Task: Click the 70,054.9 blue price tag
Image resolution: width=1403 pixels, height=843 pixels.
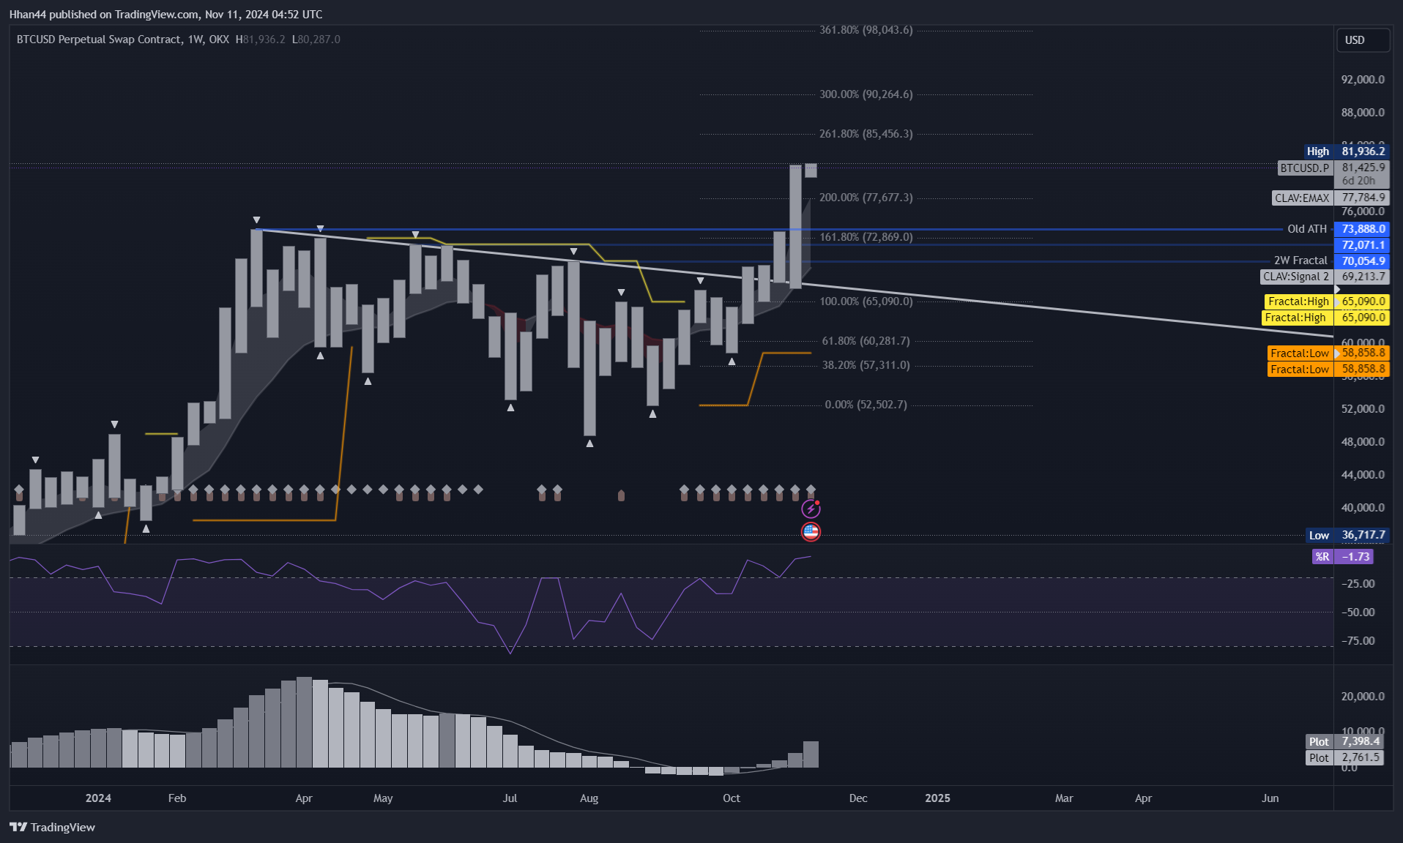Action: (x=1362, y=261)
